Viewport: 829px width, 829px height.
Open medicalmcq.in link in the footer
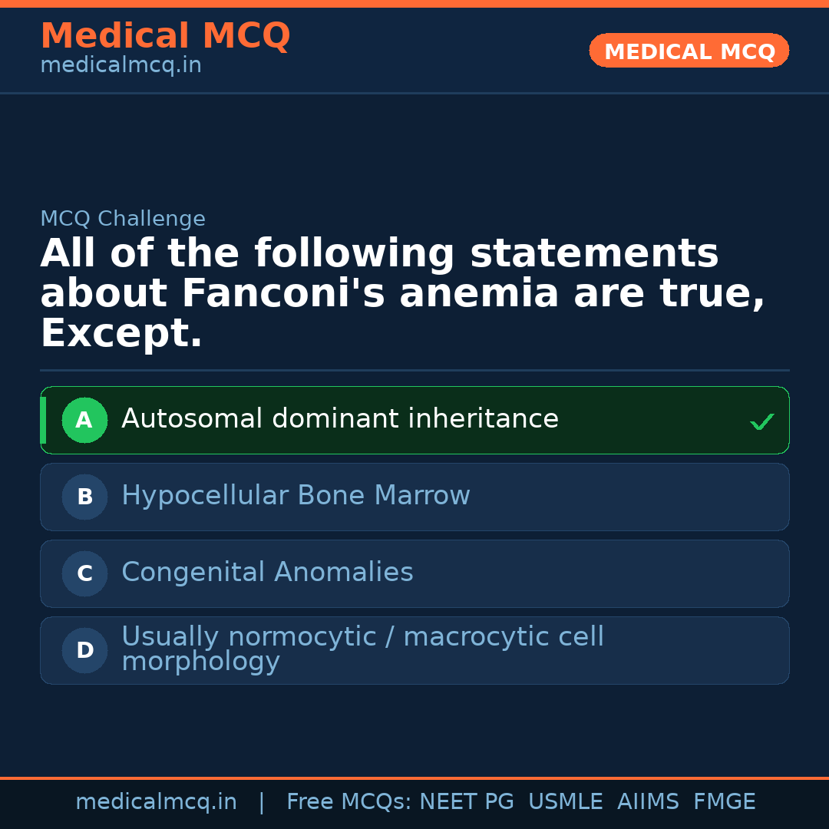click(156, 802)
